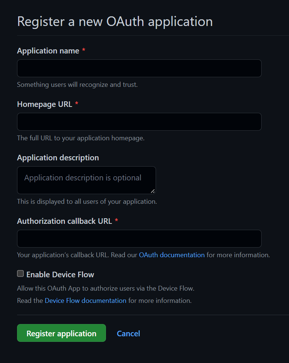Click the Enable Device Flow label text

[60, 274]
